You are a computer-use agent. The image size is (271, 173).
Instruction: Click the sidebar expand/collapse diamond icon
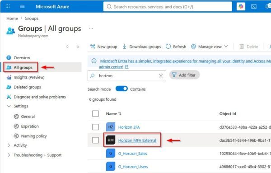[67, 47]
